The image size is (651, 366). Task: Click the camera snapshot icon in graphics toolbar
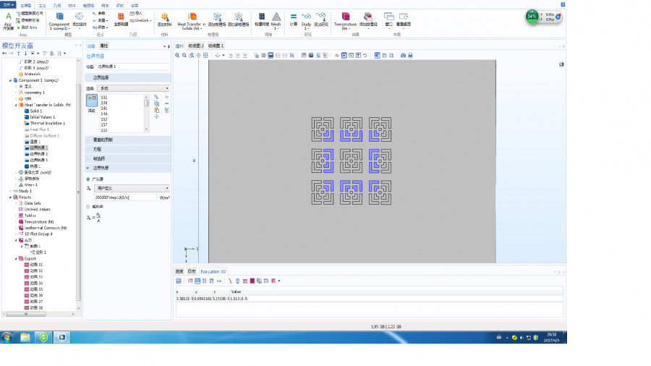[403, 55]
